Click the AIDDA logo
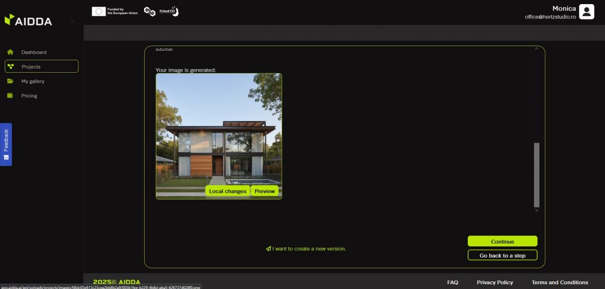 tap(28, 21)
